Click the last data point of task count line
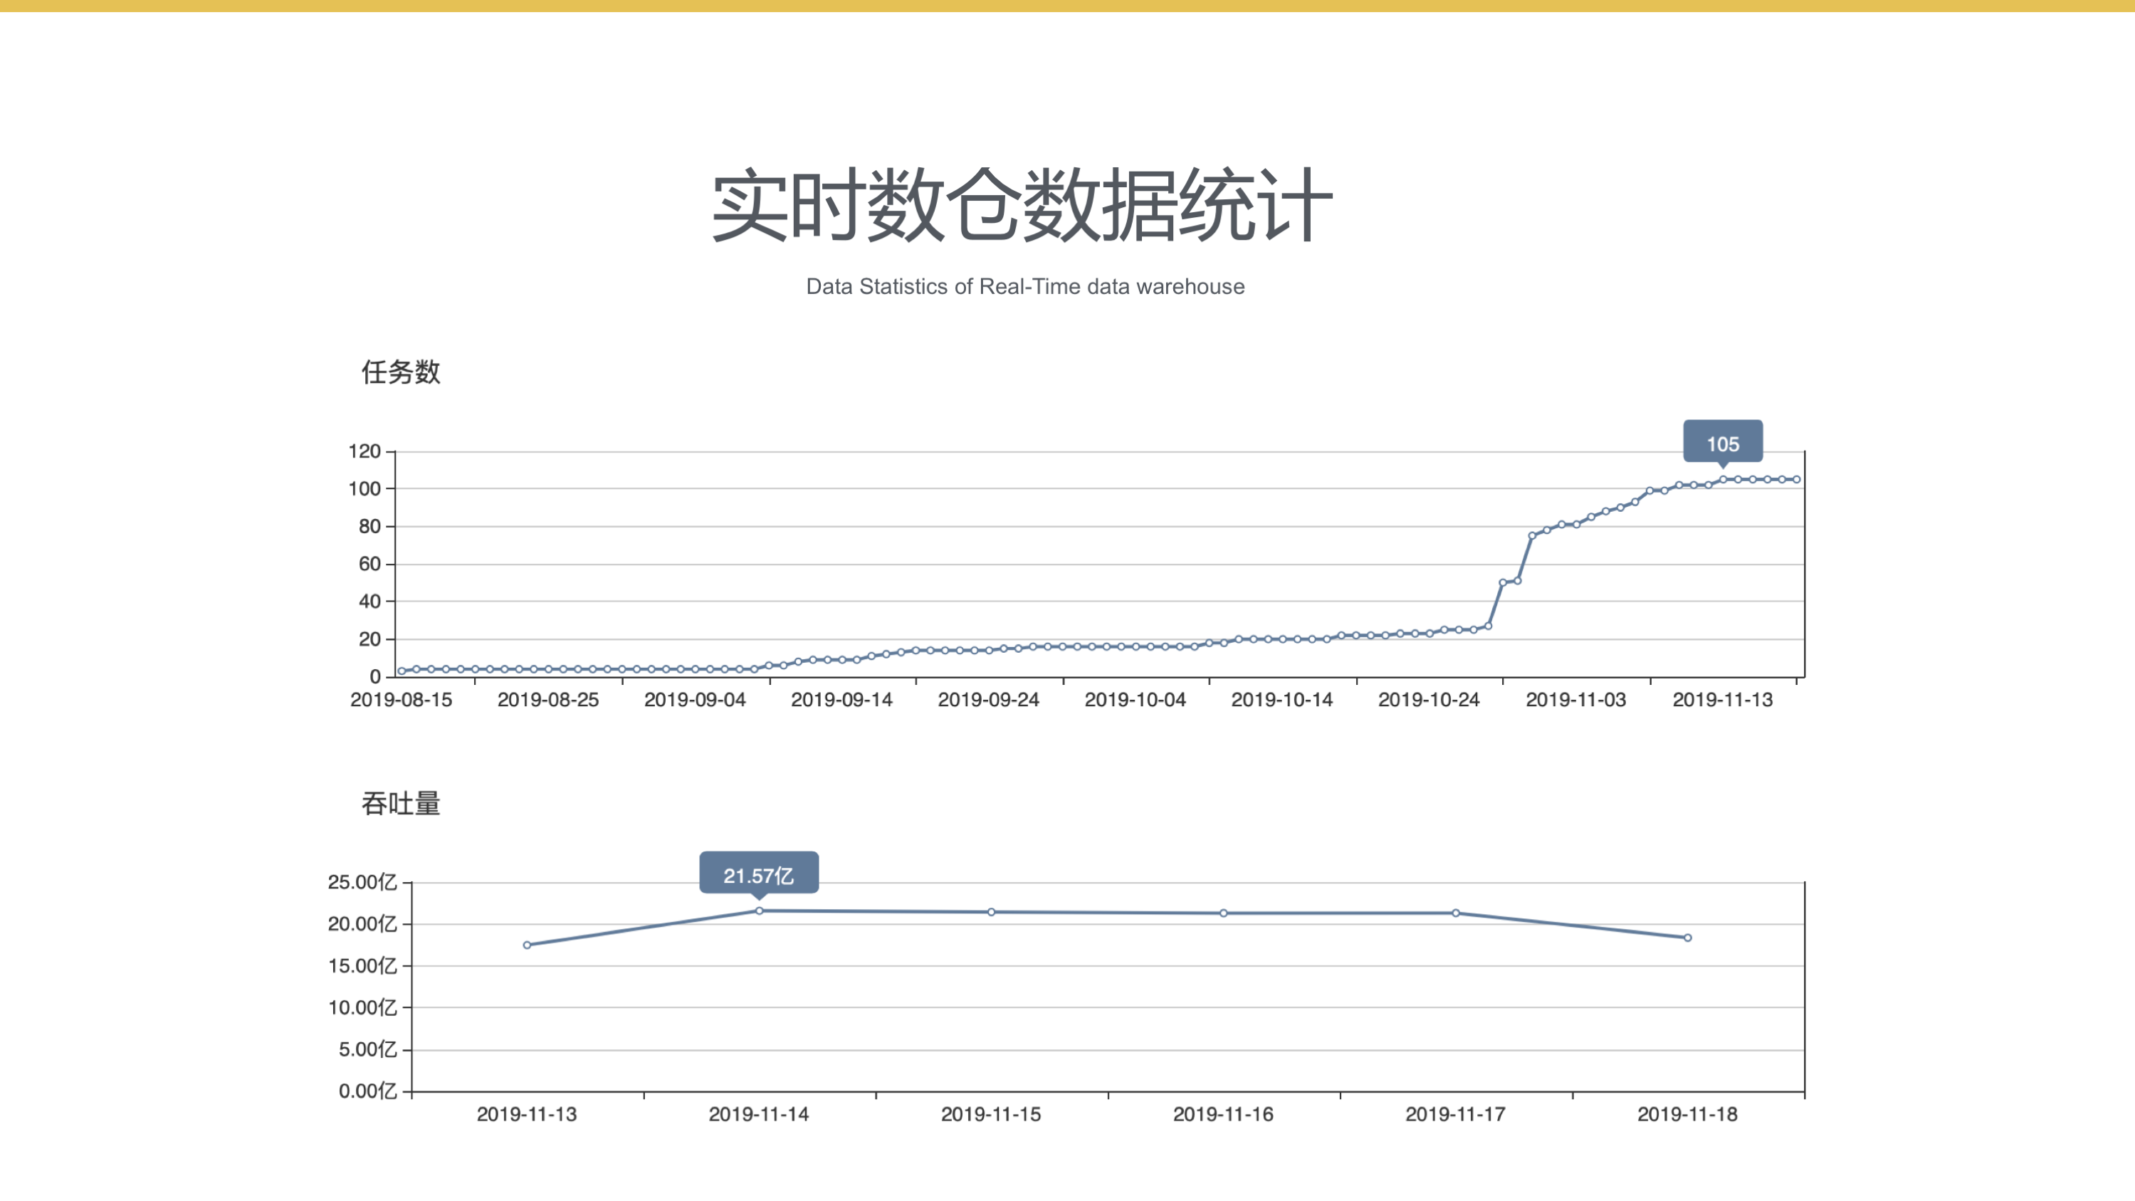This screenshot has height=1201, width=2135. [1796, 480]
